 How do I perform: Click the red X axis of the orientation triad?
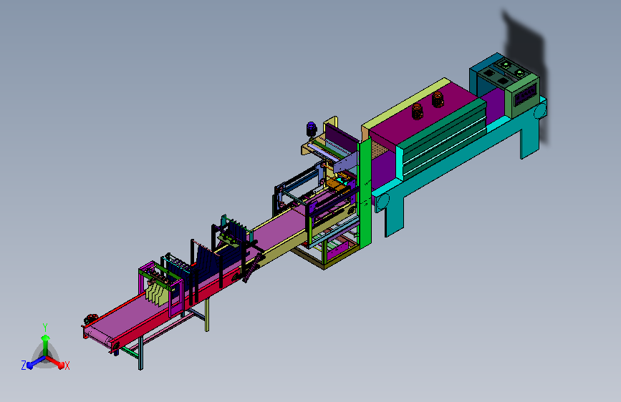(57, 362)
